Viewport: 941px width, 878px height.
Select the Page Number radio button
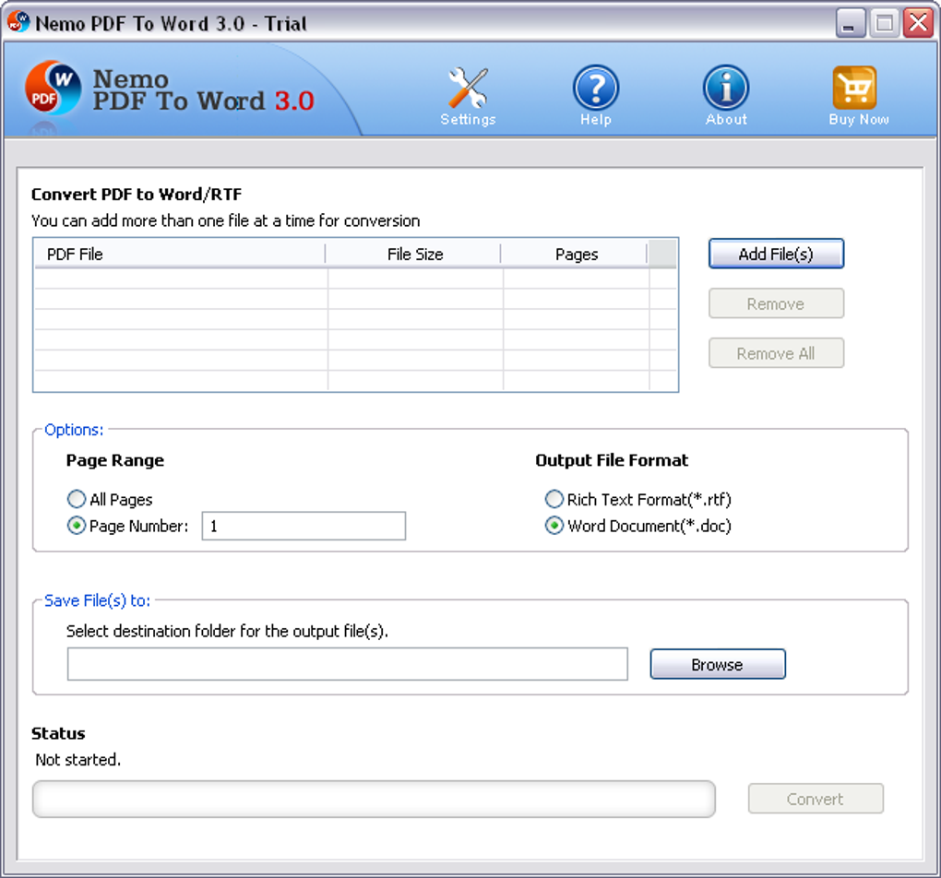(77, 526)
